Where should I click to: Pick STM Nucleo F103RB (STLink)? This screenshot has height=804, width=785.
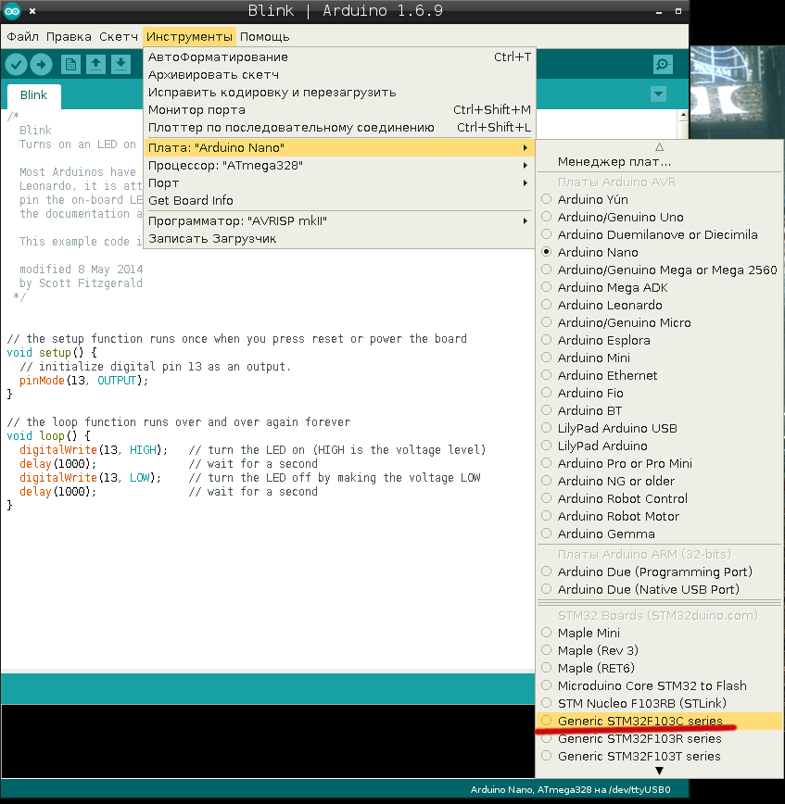click(x=660, y=704)
